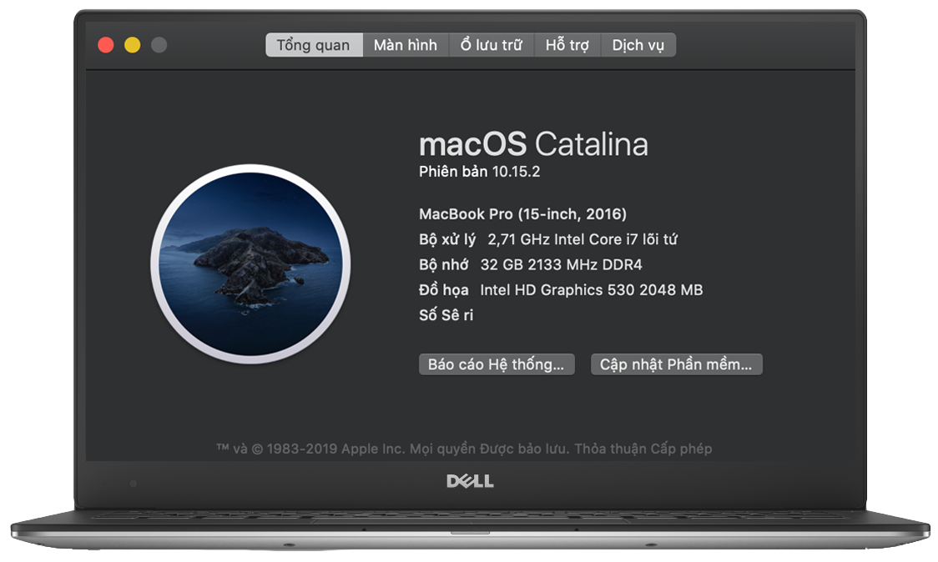
Task: Click the Phiên bản 10.15.2 version text
Action: (x=479, y=172)
